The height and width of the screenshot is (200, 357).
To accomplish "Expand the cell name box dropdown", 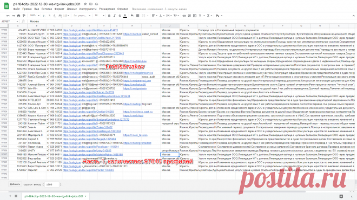I will (x=17, y=22).
